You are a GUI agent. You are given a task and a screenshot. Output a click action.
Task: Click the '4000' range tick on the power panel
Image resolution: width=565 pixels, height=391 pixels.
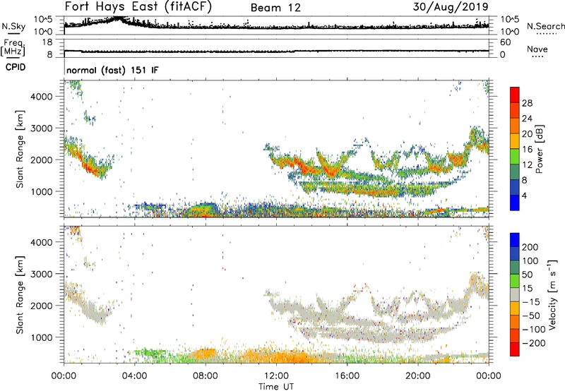[41, 97]
